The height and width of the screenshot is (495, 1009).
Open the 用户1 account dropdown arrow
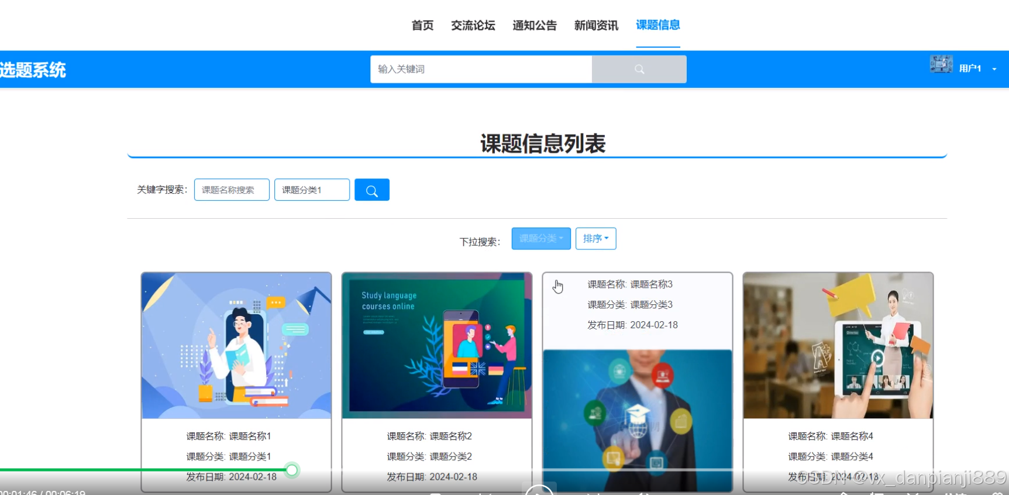point(994,69)
